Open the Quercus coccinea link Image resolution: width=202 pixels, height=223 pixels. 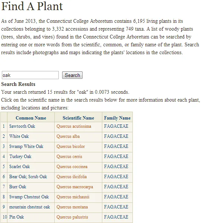[x=72, y=167]
